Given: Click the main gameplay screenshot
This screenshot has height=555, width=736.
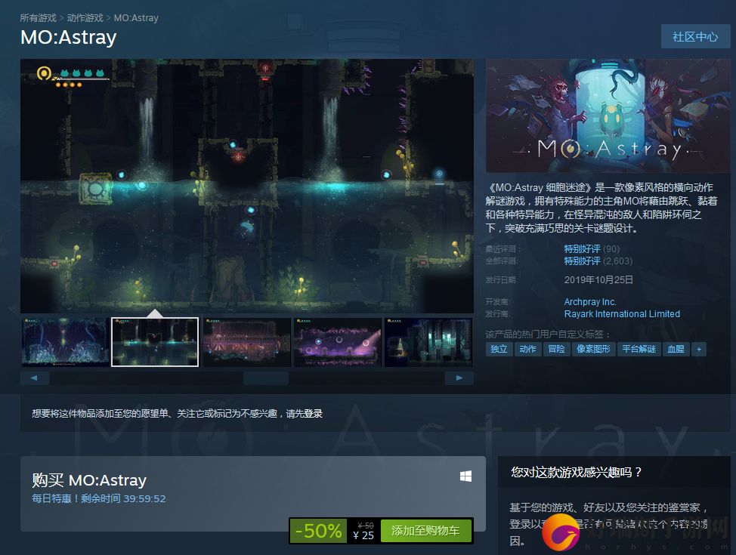Looking at the screenshot, I should [x=247, y=186].
